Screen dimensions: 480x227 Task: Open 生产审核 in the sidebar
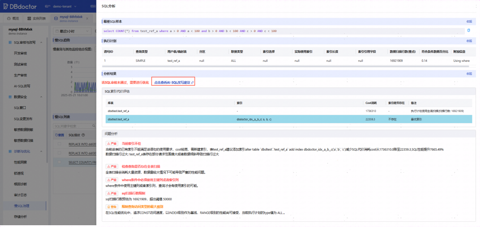click(20, 75)
